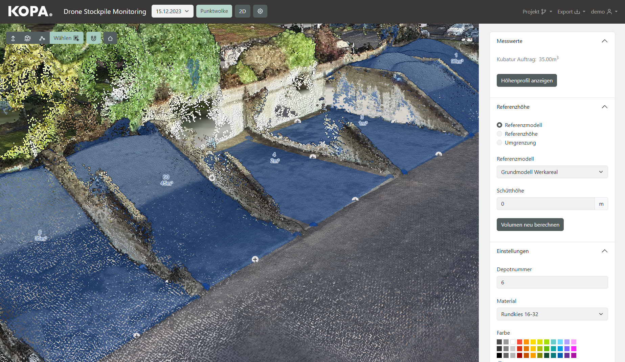Activate the Wählen selection tool
Screen dimensions: 625x362
pos(67,38)
